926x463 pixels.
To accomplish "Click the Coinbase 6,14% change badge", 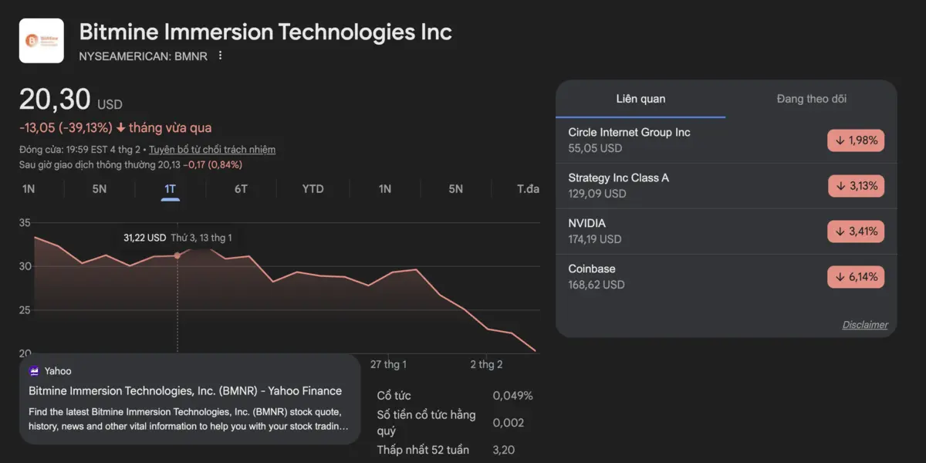I will pos(856,276).
